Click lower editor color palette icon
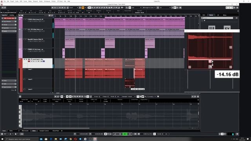 [x=158, y=96]
